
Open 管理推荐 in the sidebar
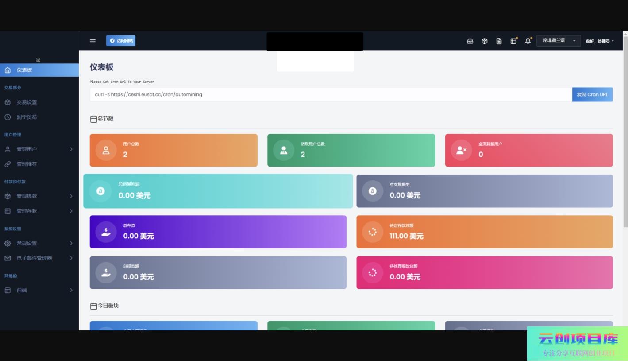[27, 164]
